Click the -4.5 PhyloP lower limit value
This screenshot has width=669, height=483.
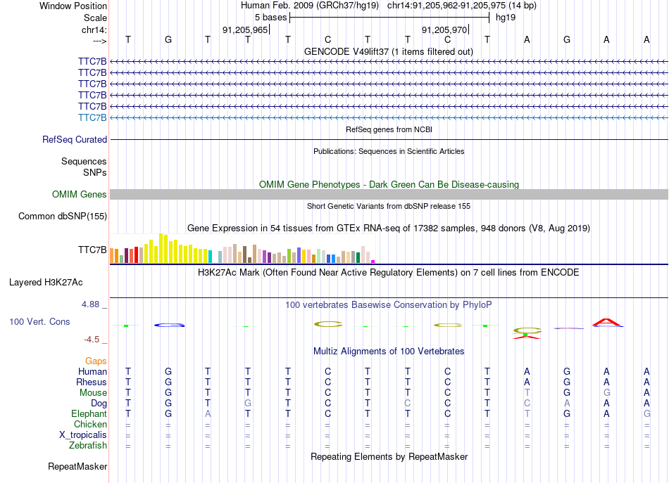pos(92,340)
